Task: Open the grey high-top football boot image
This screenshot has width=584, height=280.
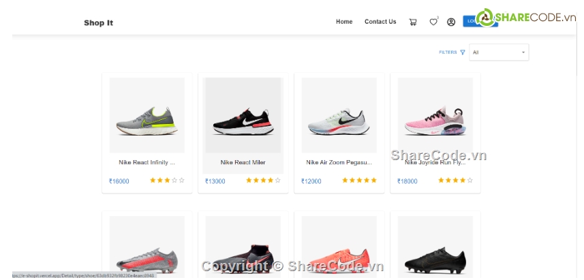Action: point(243,247)
